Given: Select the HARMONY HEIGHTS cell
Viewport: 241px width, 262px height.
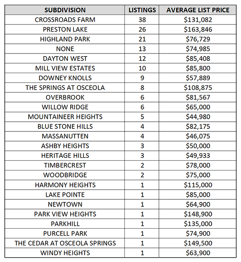Looking at the screenshot, I should point(65,185).
